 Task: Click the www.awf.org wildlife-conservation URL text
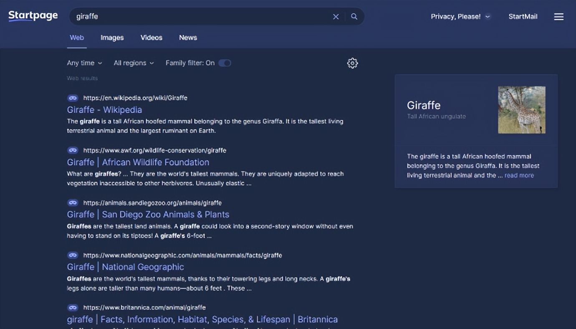coord(155,150)
